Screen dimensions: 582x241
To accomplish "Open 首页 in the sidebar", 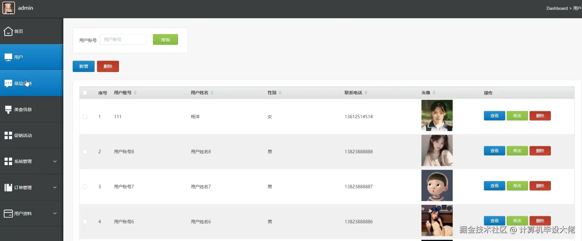I will tap(31, 31).
